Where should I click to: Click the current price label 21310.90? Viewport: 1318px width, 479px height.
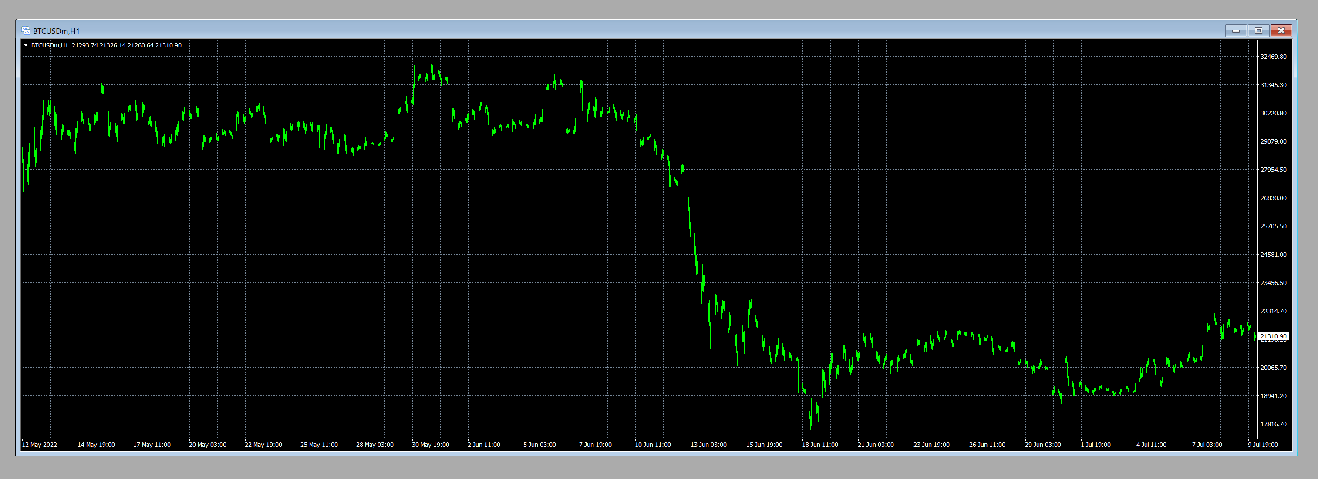[x=1273, y=336]
